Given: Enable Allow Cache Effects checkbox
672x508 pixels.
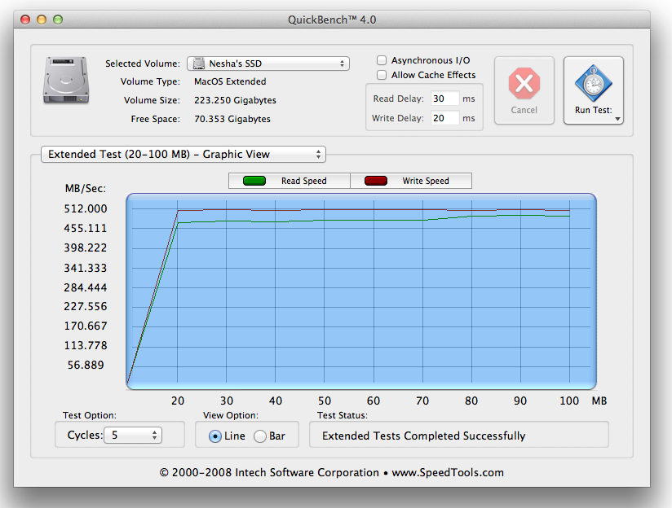Looking at the screenshot, I should (382, 75).
